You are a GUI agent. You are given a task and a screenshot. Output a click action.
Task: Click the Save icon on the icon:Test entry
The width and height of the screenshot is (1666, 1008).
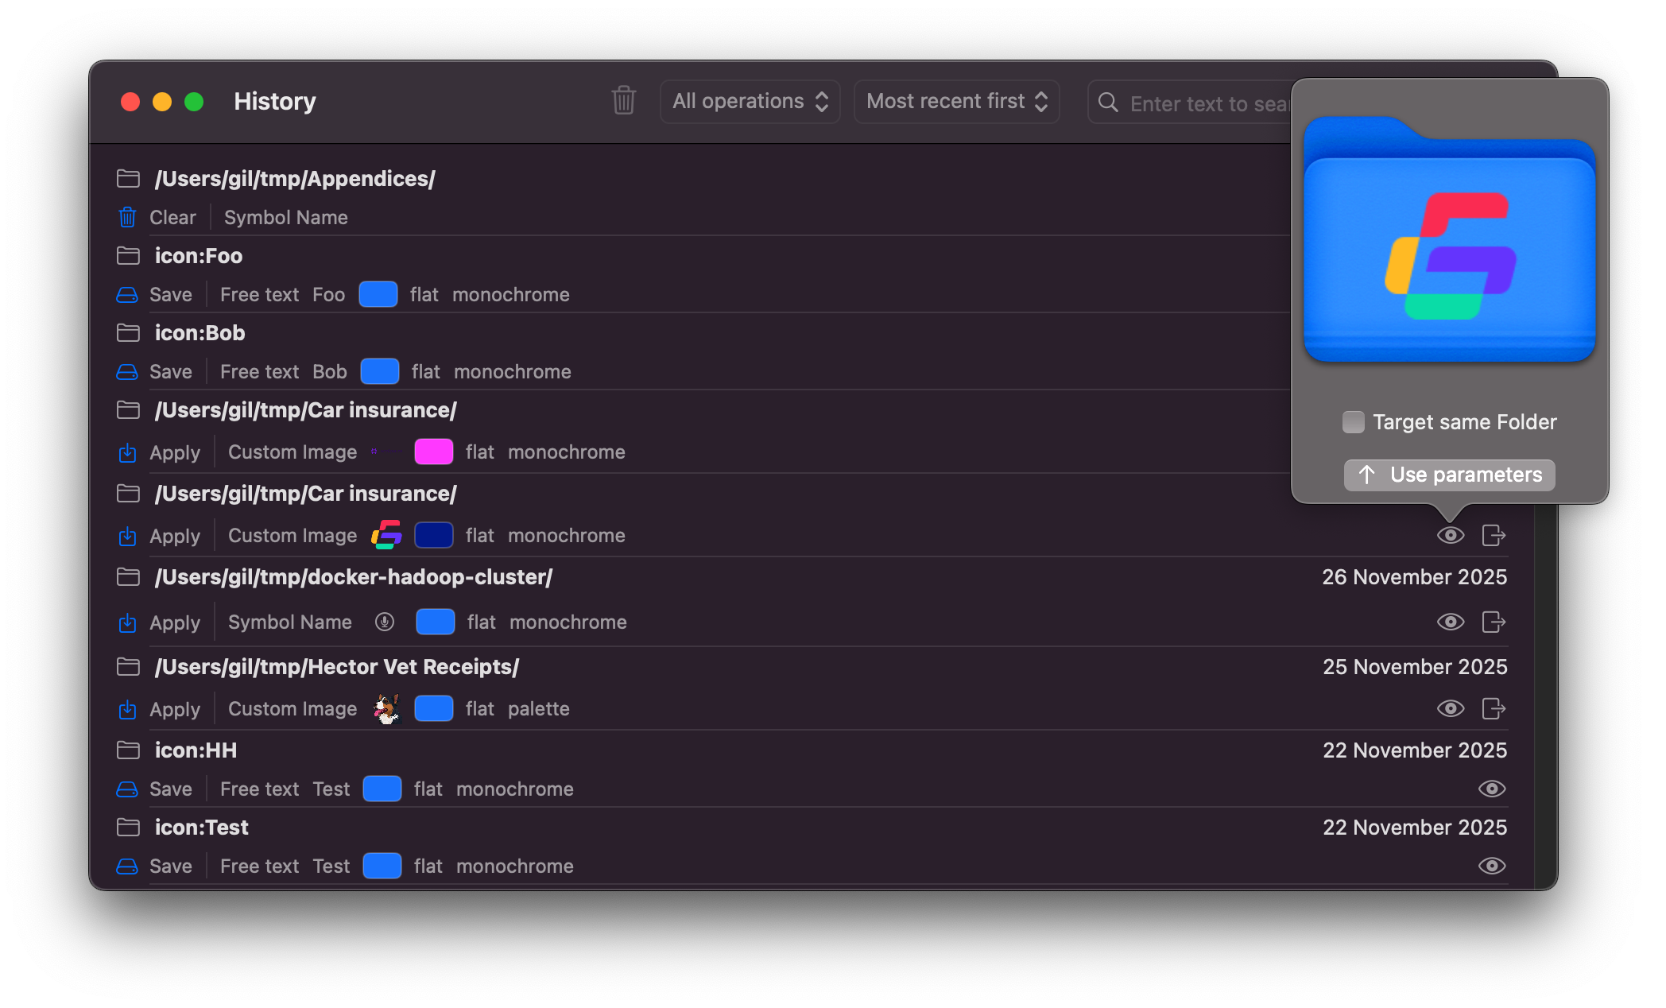click(x=128, y=866)
